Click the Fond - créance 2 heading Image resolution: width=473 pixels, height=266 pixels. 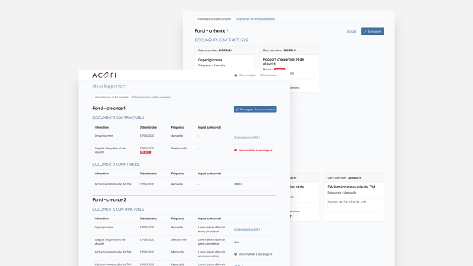pos(109,199)
